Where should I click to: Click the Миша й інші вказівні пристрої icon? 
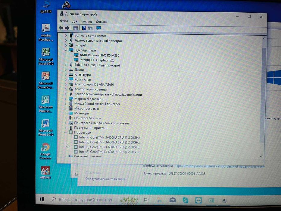pos(71,103)
